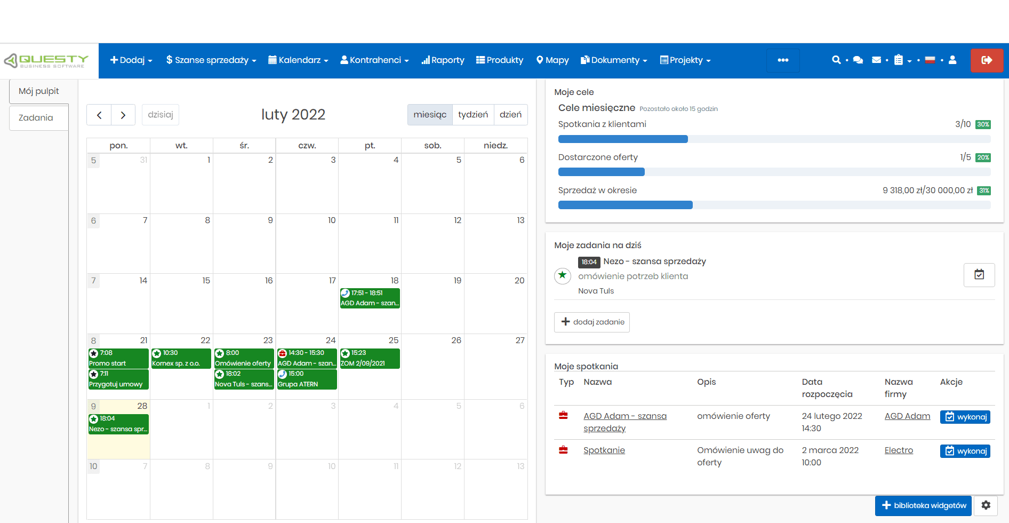The image size is (1009, 523).
Task: Open the 10:30 Kornex sp. z o.o. event
Action: pos(181,358)
